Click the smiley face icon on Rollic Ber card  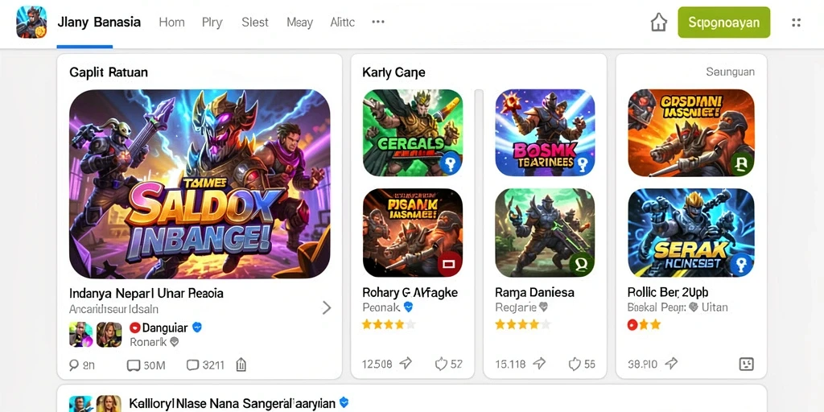pos(746,364)
